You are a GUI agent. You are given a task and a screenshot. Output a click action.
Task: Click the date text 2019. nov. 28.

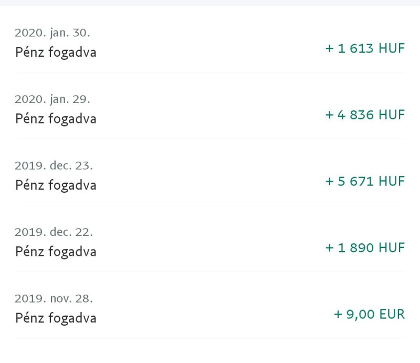[54, 299]
